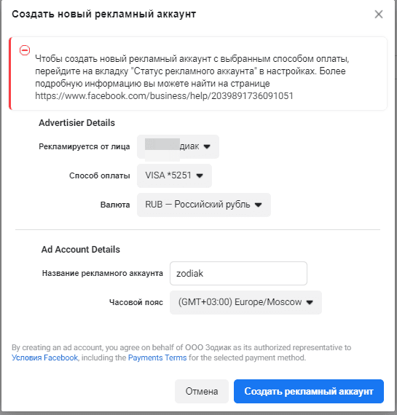Close the create ad account dialog

coord(379,15)
